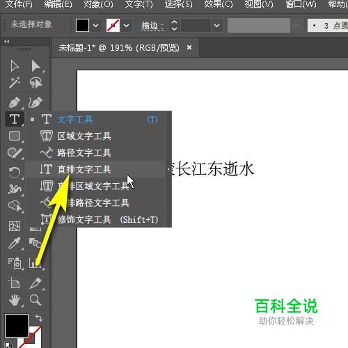Open the 视图(V) menu
Viewport: 348px width, 348px height.
[259, 4]
